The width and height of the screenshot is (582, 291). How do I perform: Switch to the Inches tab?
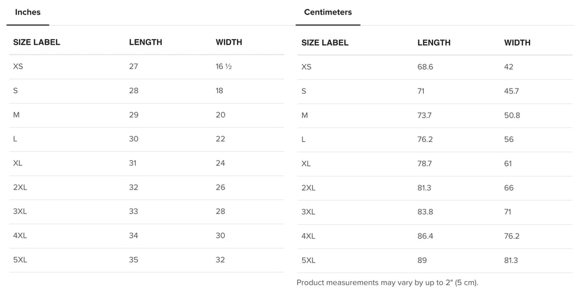point(27,12)
